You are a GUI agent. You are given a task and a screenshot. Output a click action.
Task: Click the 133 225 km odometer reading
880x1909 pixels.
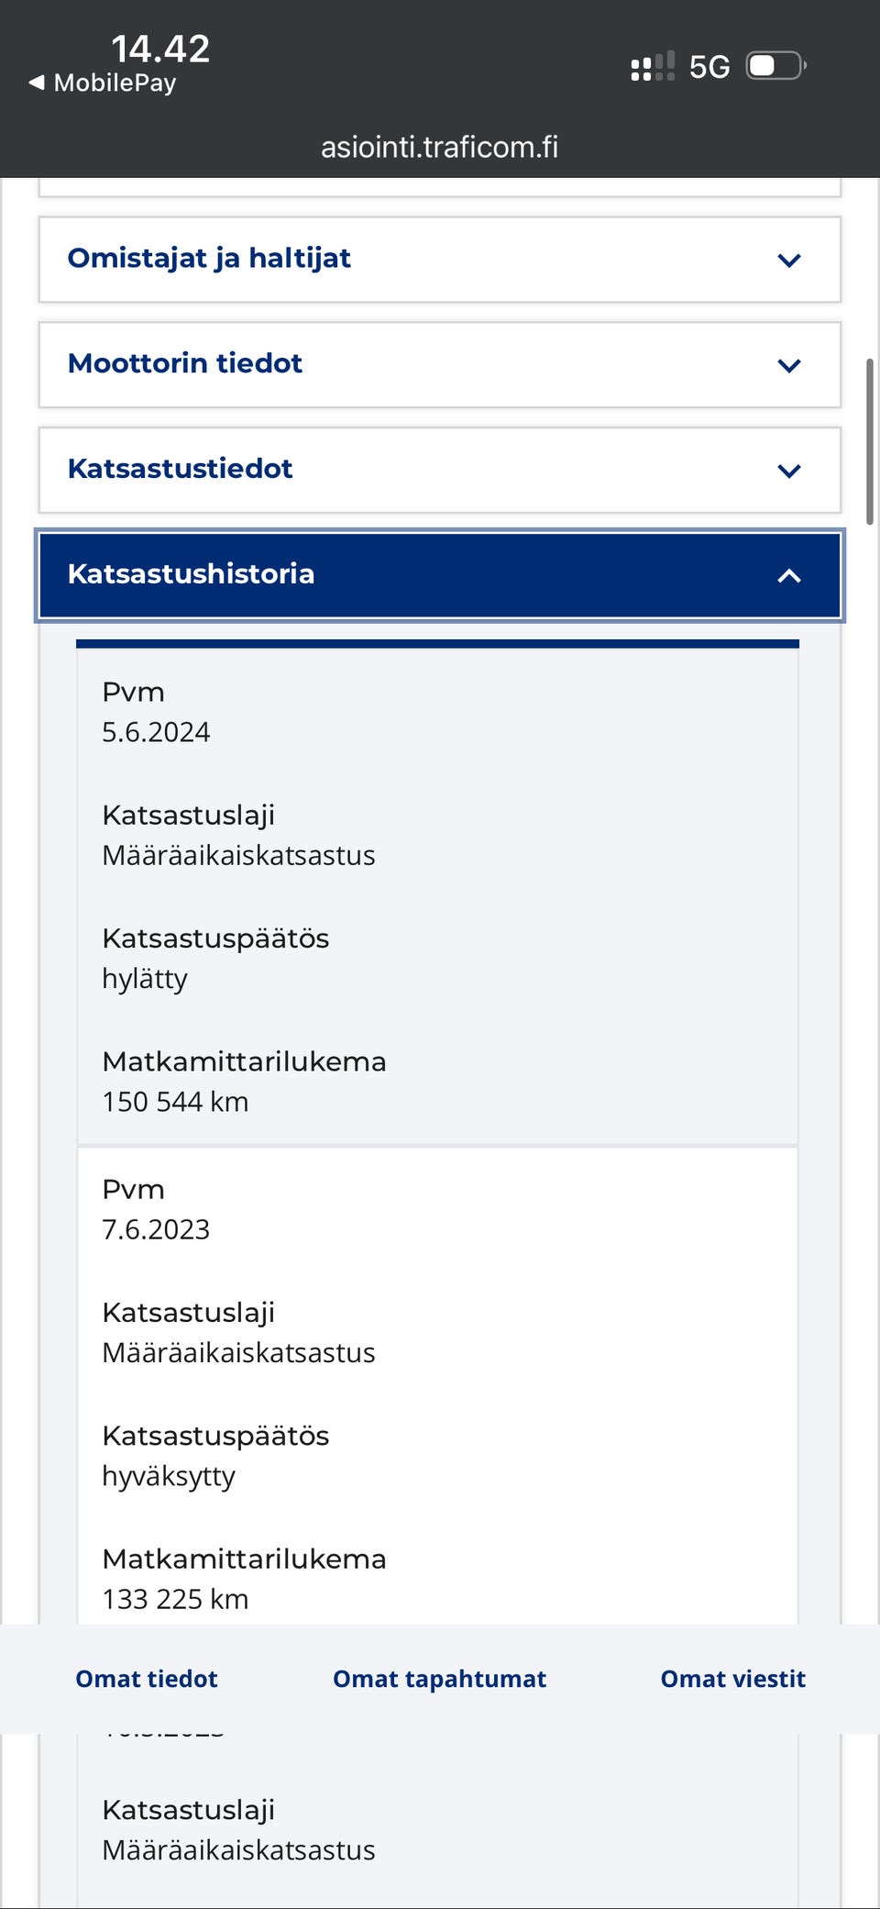point(175,1599)
